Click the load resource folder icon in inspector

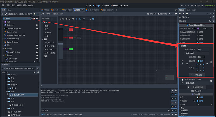tap(183, 14)
